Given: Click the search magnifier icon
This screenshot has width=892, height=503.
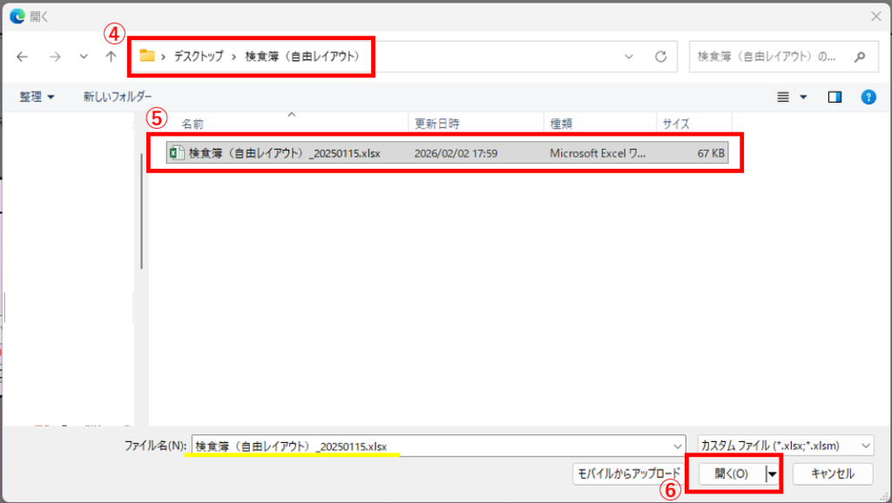Looking at the screenshot, I should click(860, 57).
